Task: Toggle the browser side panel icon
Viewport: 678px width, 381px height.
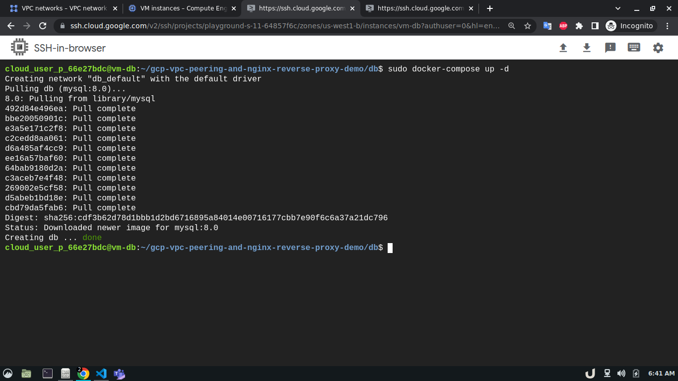Action: [x=595, y=26]
